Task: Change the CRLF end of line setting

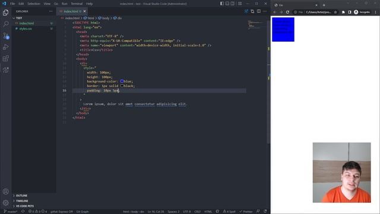Action: click(197, 212)
